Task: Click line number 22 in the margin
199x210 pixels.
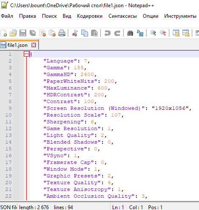Action: click(x=8, y=196)
